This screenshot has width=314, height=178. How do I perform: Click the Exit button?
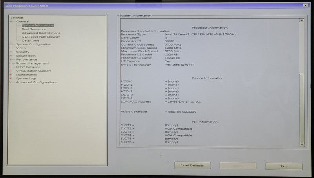pyautogui.click(x=284, y=166)
